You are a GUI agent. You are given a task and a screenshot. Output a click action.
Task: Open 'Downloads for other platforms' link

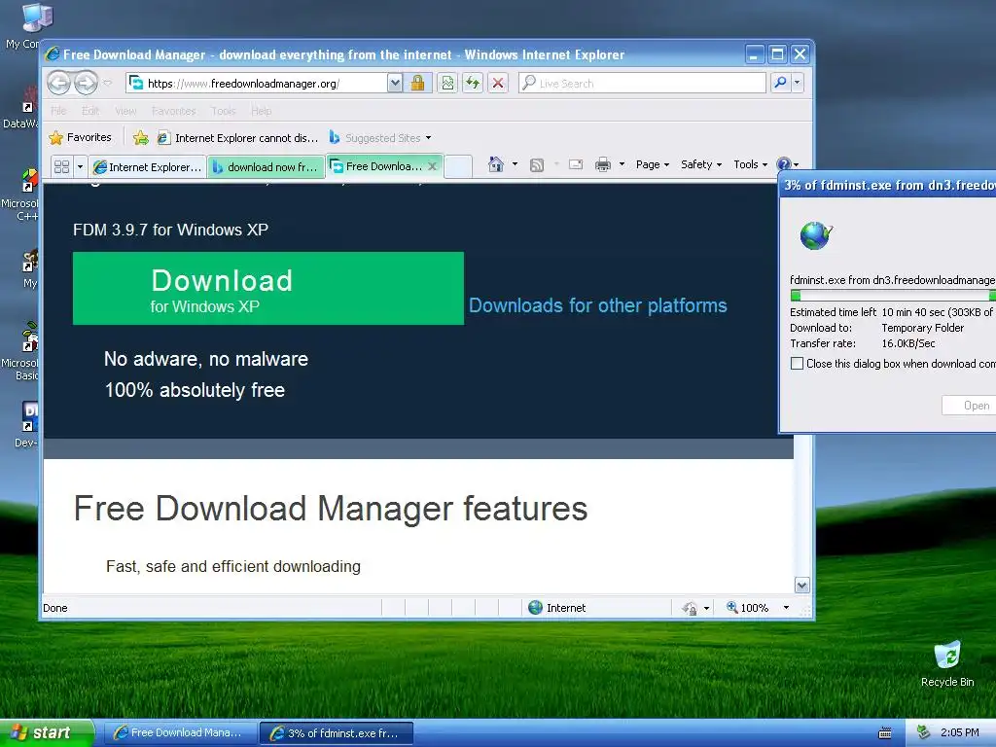point(598,305)
